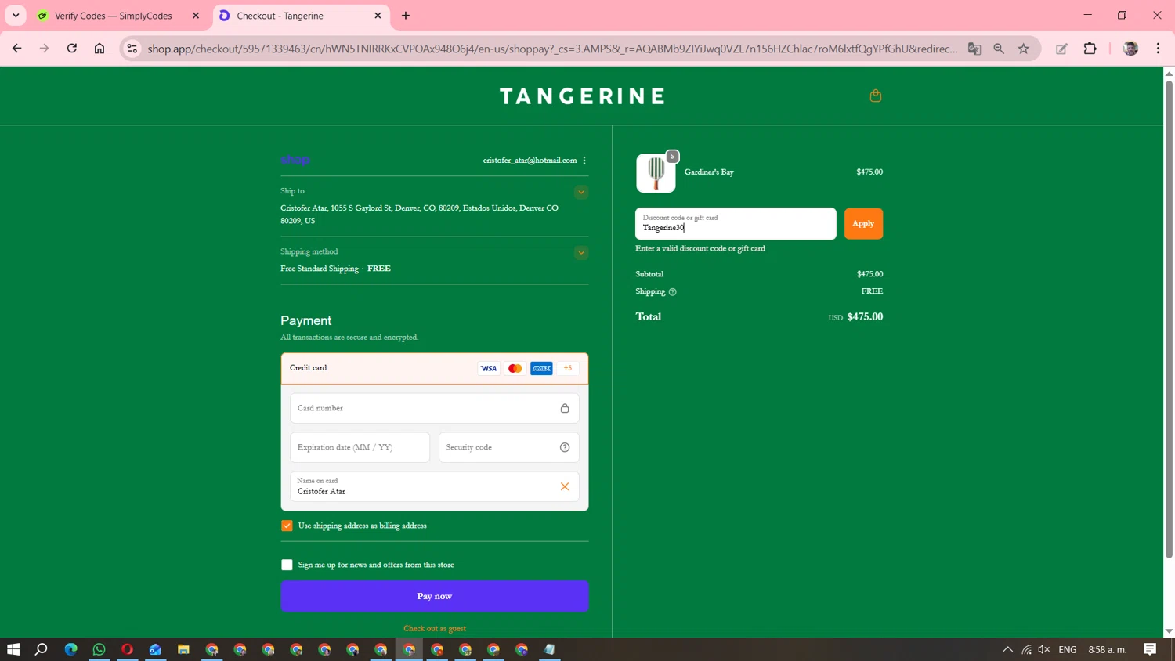Close the Verify Codes SimplyCodes tab

click(196, 16)
